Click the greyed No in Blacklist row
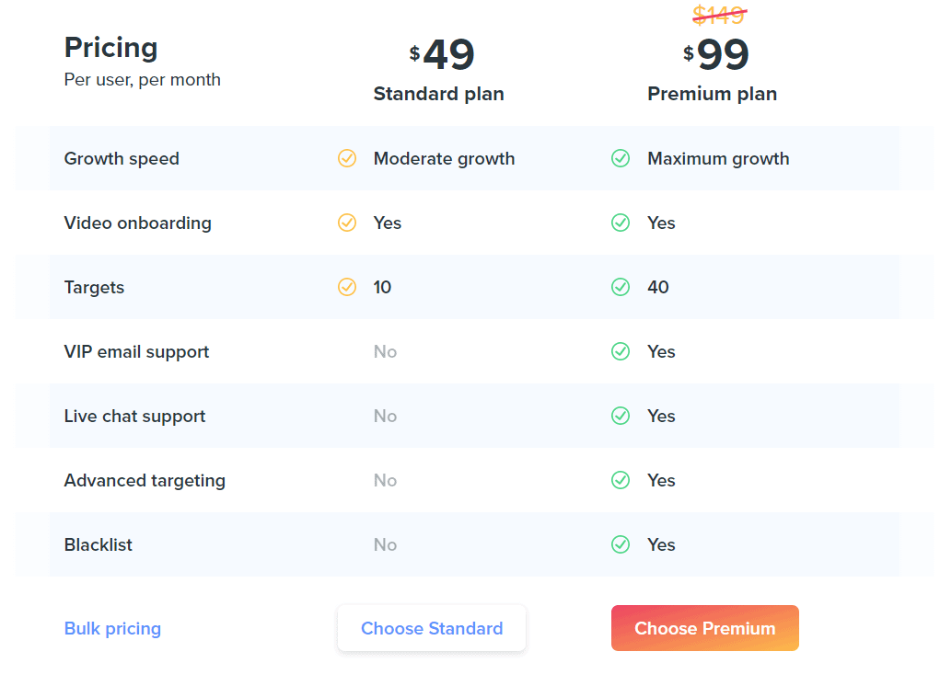 [x=385, y=544]
